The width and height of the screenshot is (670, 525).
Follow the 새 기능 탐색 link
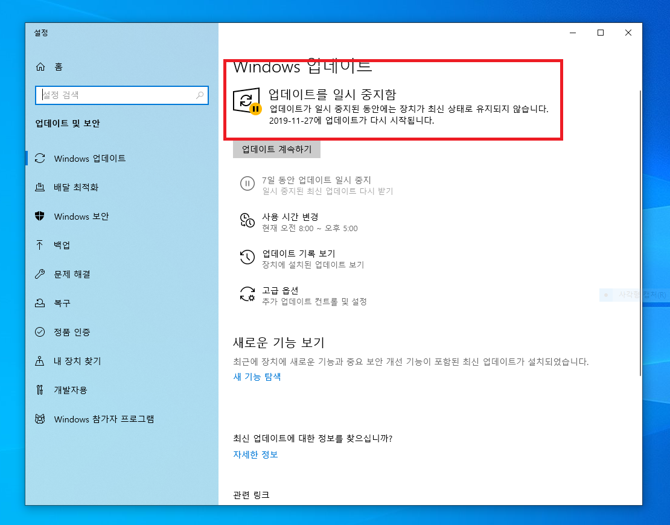point(257,377)
